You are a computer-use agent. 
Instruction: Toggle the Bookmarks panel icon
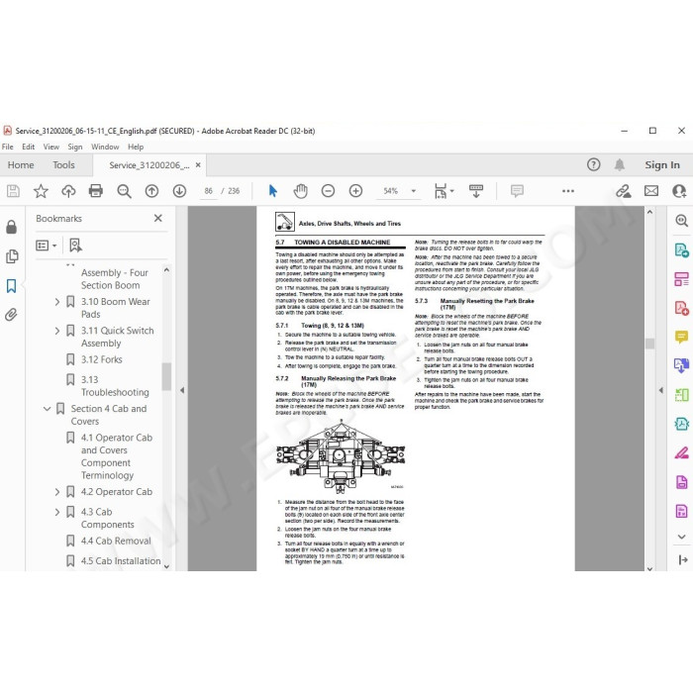[12, 285]
